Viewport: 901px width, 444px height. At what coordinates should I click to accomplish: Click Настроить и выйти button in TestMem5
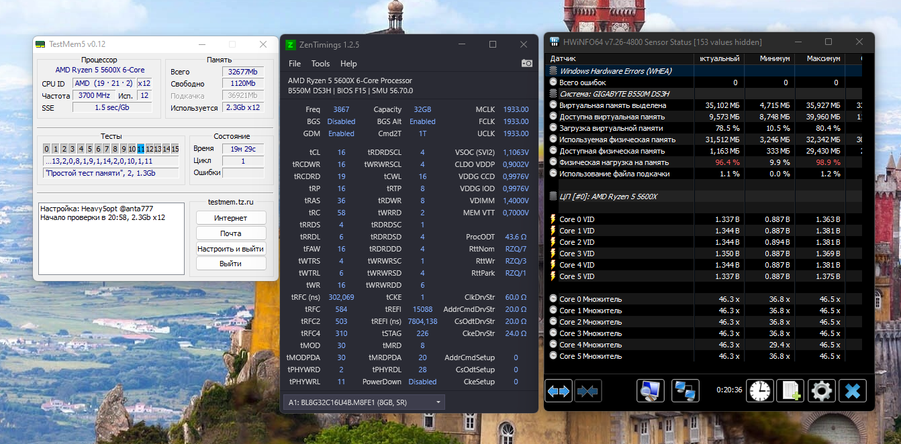[231, 249]
